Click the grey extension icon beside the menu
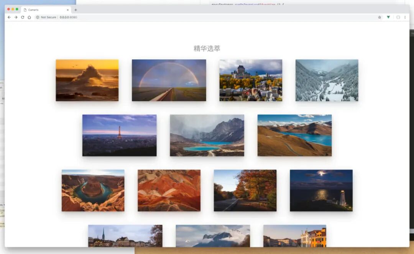 [398, 17]
